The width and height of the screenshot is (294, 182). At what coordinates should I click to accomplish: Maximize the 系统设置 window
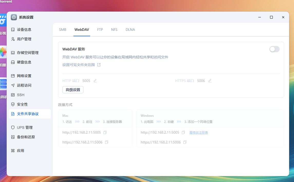tap(271, 17)
